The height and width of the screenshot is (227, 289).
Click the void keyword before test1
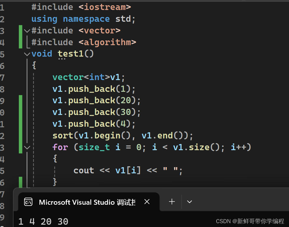(x=42, y=54)
